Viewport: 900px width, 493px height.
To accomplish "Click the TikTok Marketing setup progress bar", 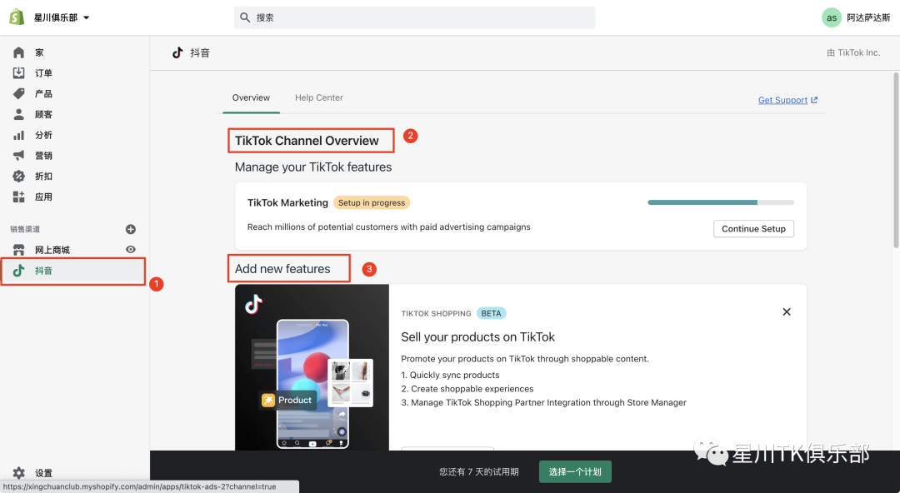I will 720,202.
